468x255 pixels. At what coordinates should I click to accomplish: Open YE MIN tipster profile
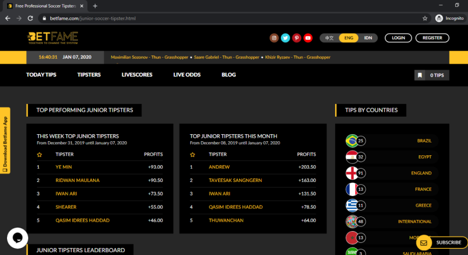coord(64,167)
